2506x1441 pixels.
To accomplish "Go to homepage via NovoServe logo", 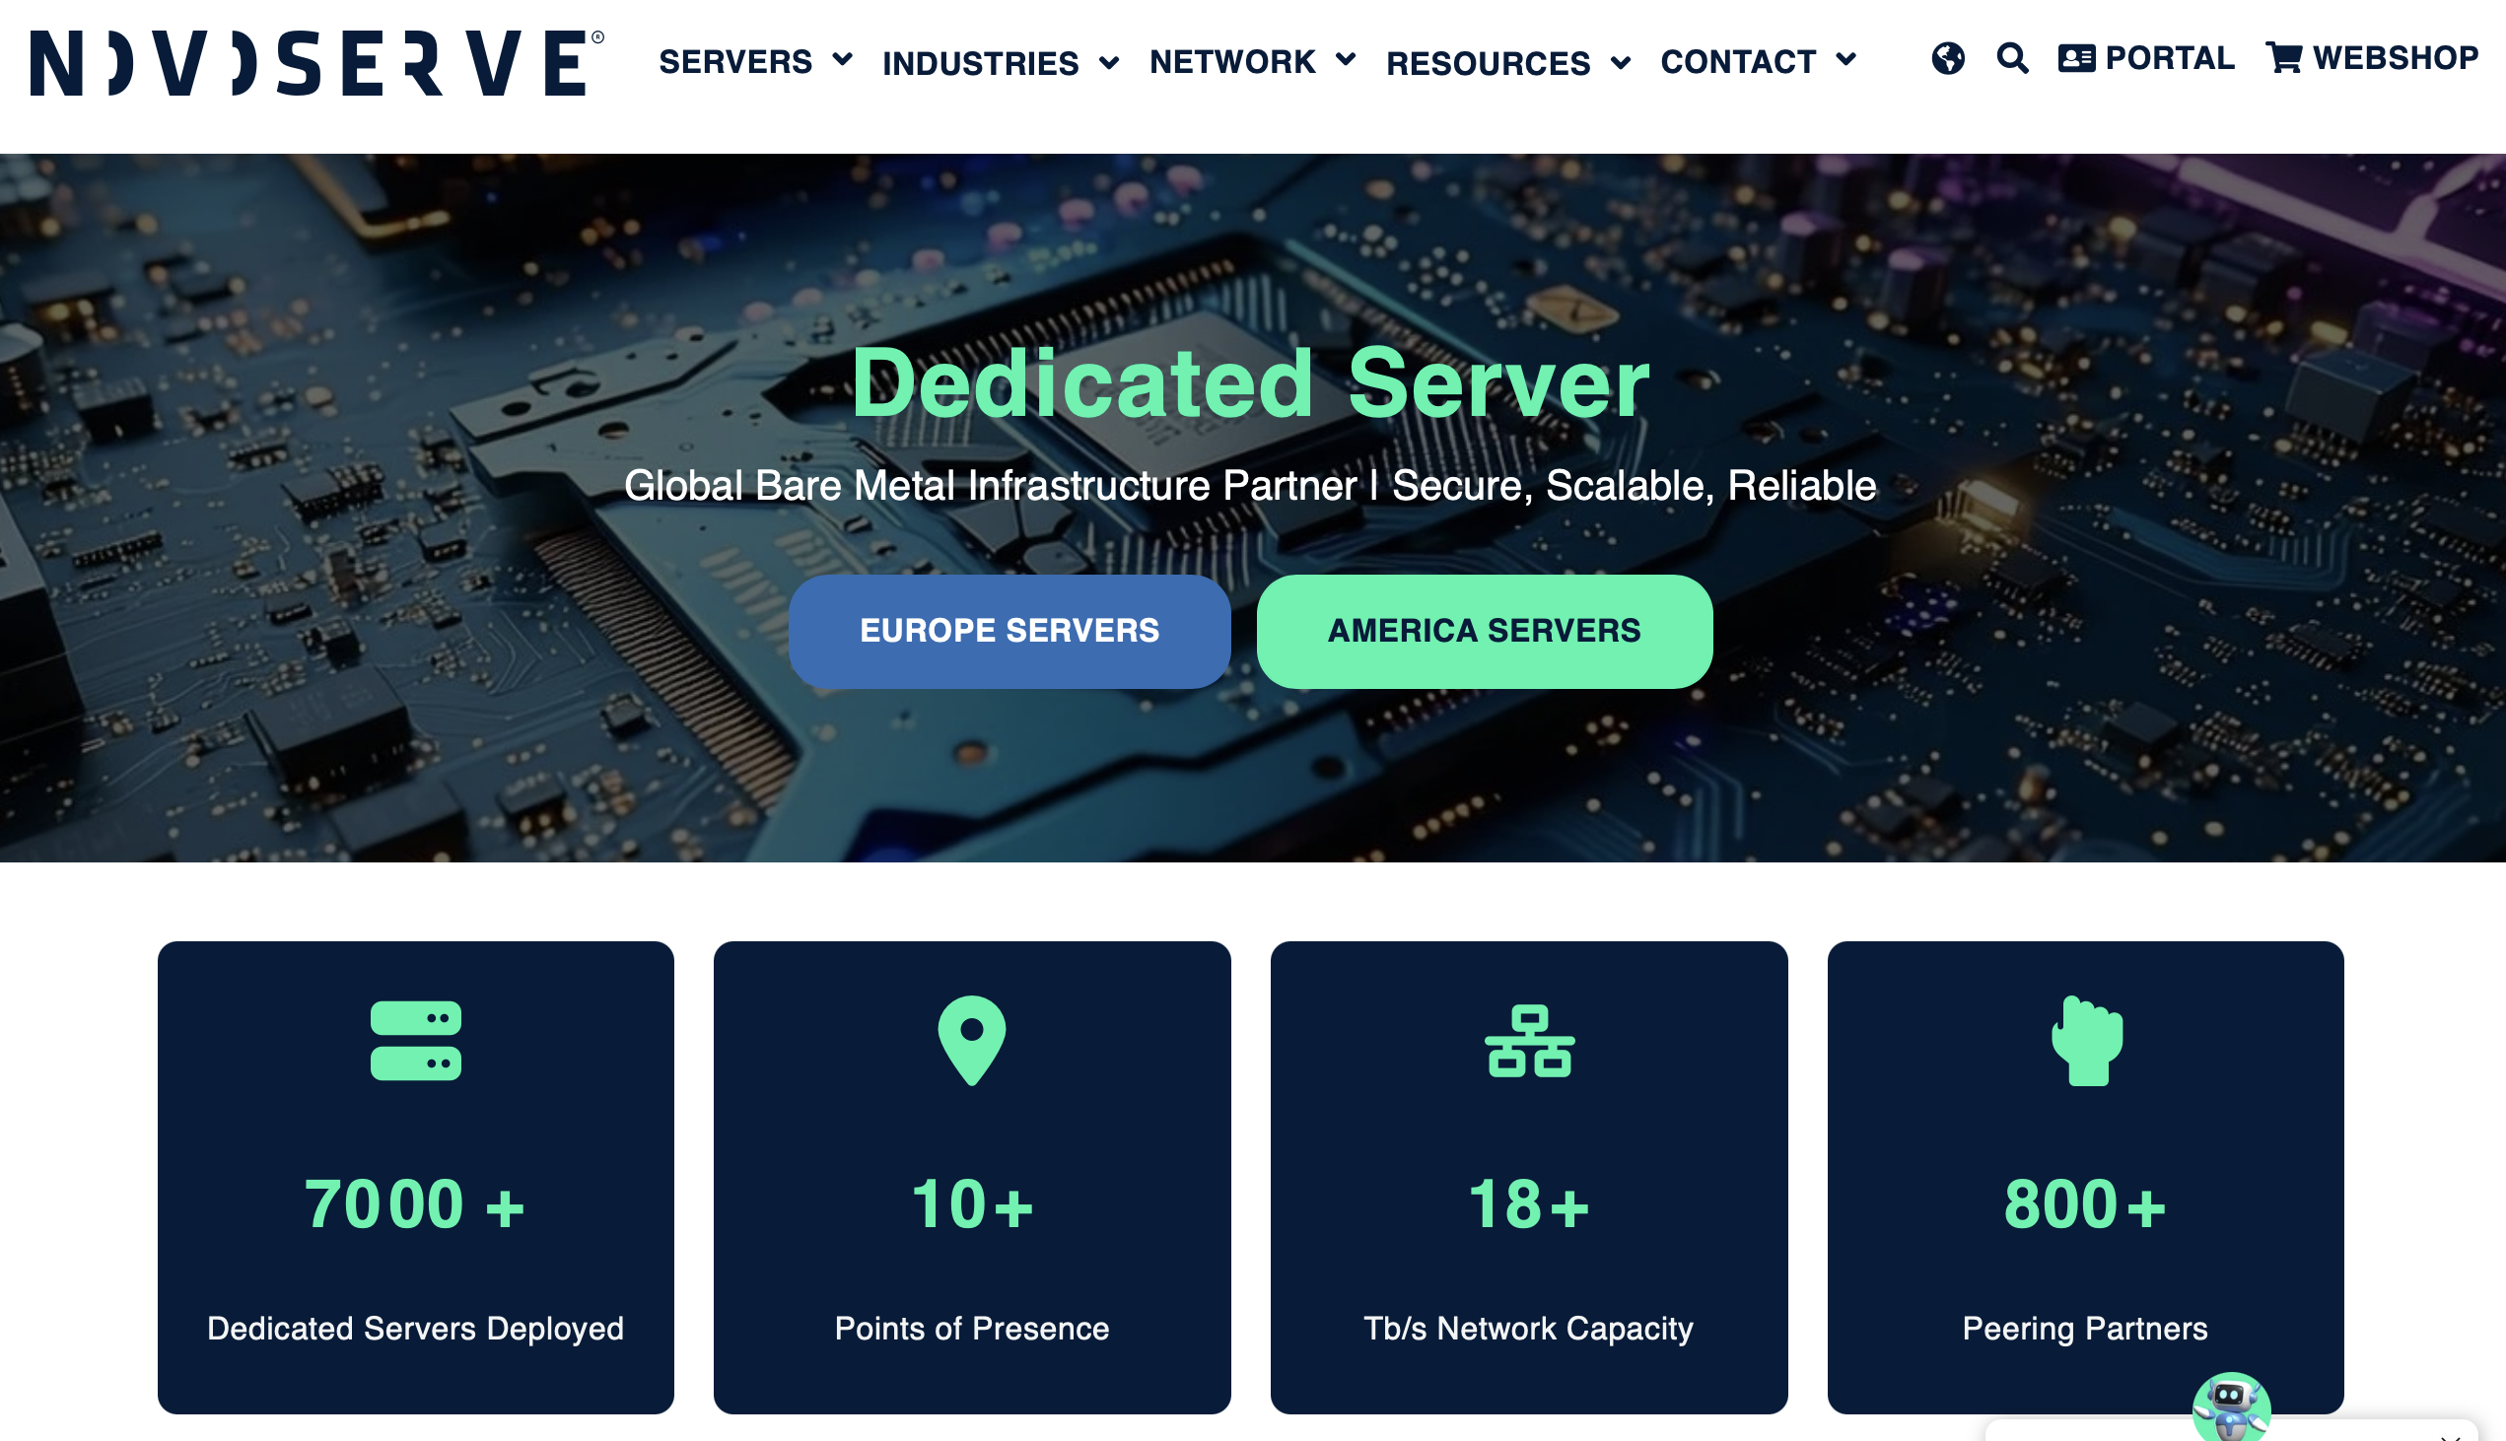I will [x=316, y=62].
